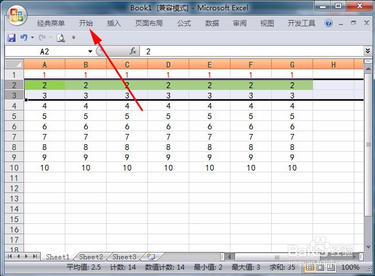
Task: Click the Excel Help question mark icon
Action: point(329,23)
